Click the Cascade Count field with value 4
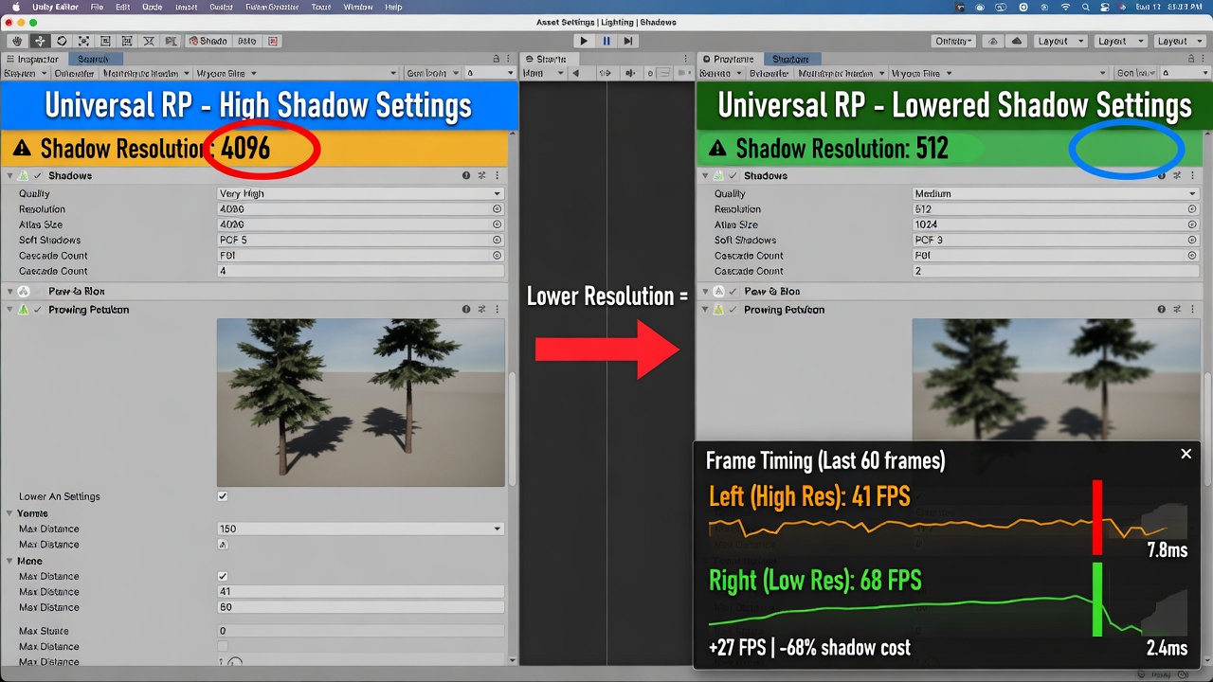The width and height of the screenshot is (1213, 682). (x=360, y=271)
